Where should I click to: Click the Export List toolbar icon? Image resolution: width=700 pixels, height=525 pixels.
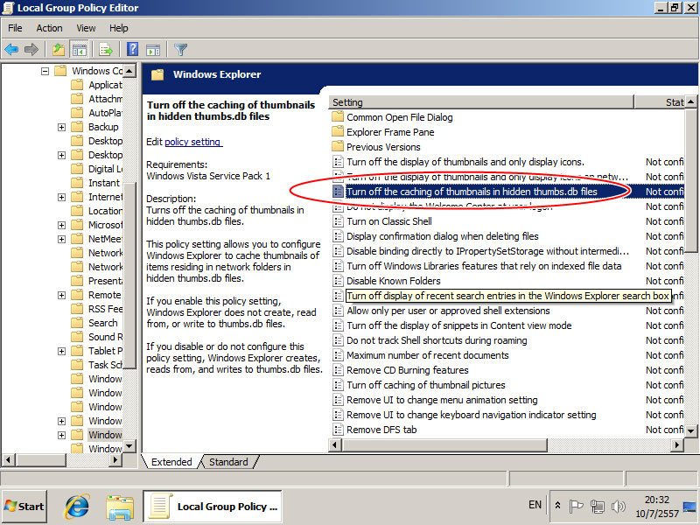[106, 49]
